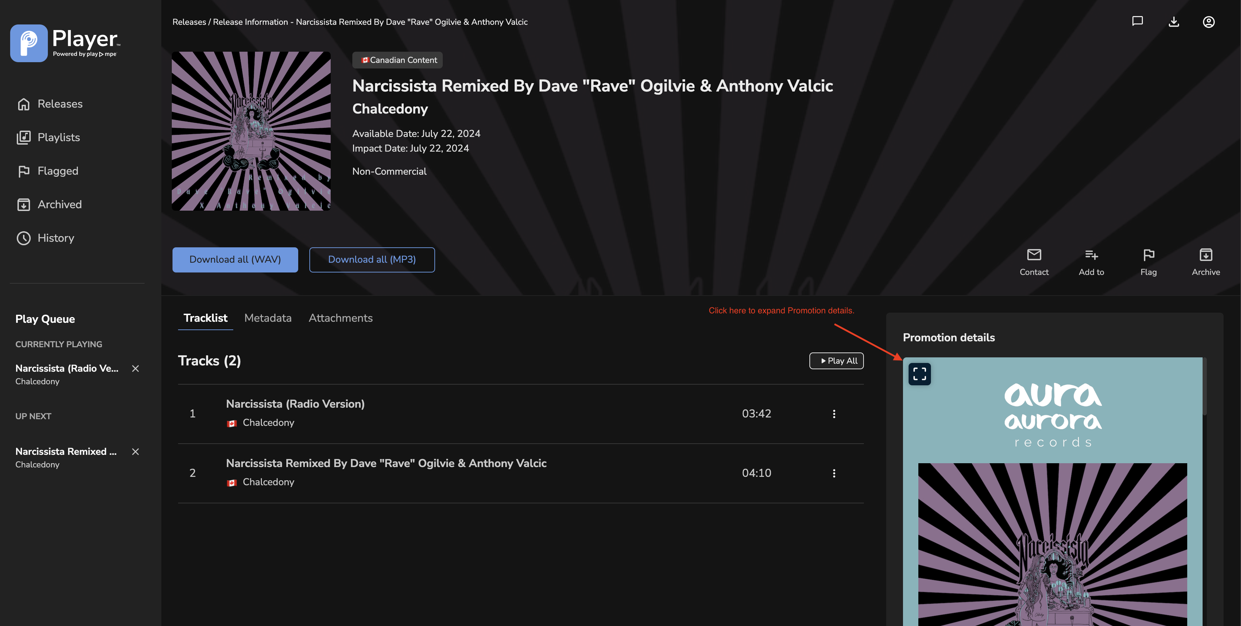
Task: Click the Releases breadcrumb link
Action: [189, 22]
